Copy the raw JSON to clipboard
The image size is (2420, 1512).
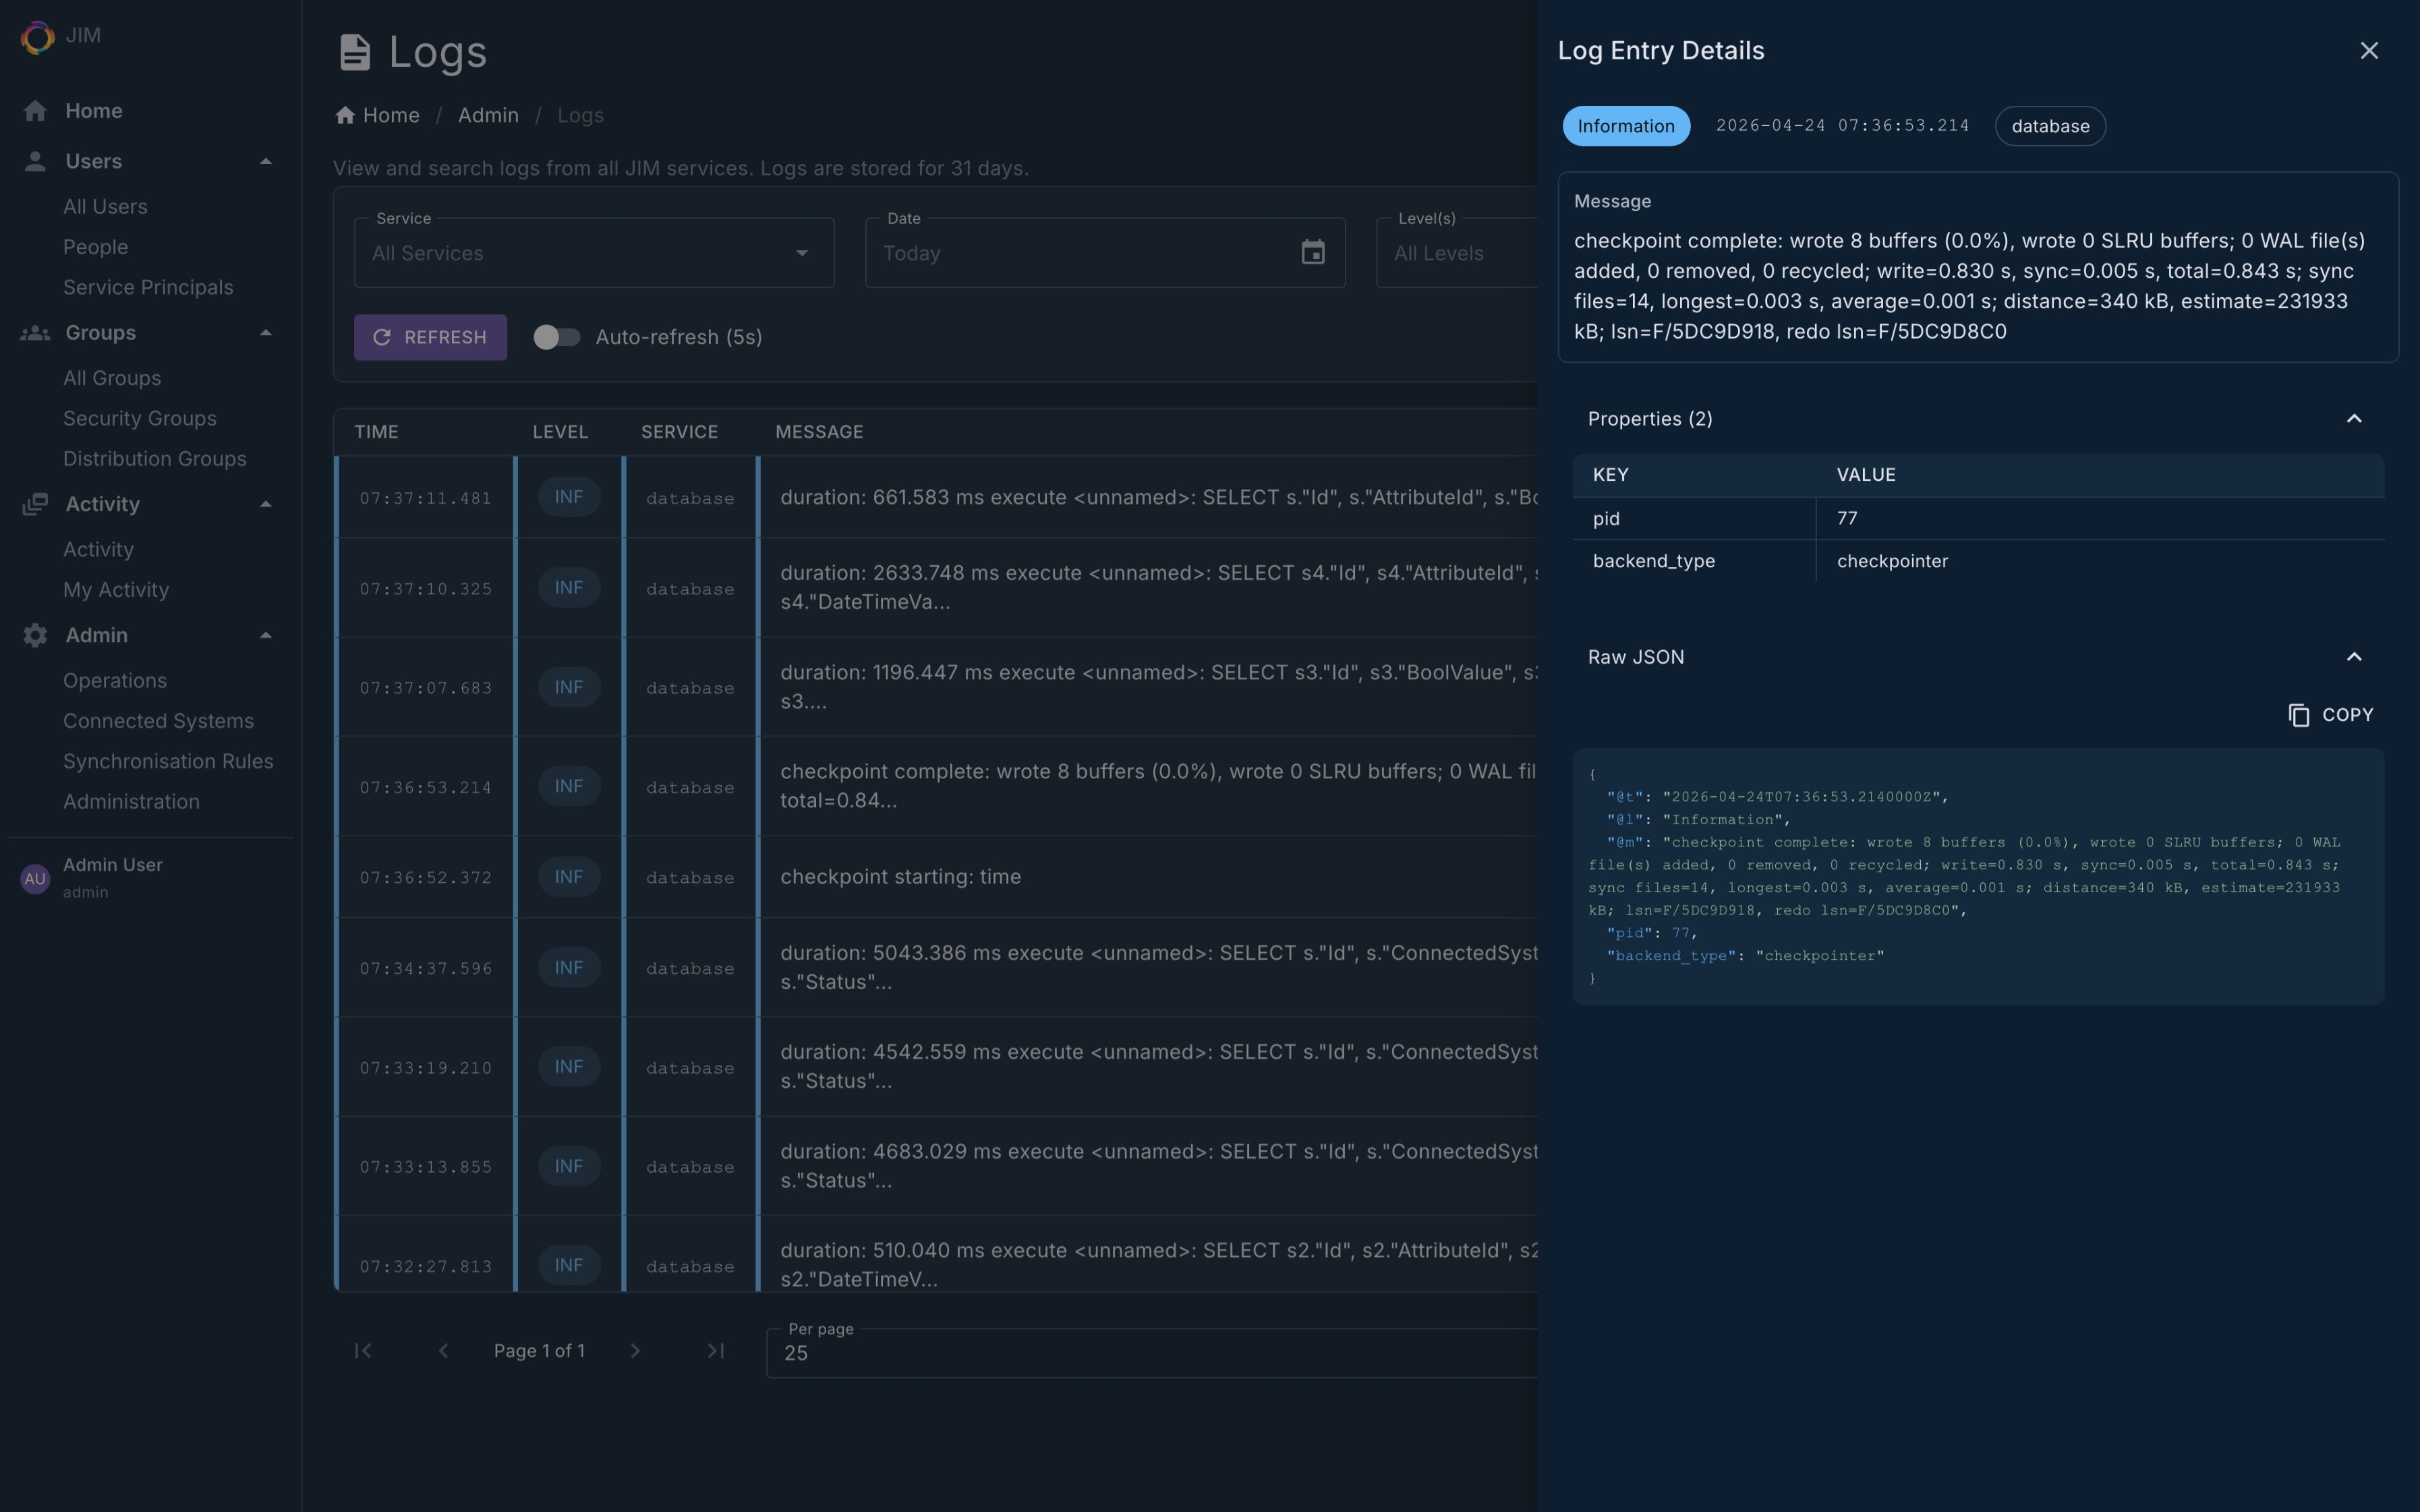(2330, 715)
